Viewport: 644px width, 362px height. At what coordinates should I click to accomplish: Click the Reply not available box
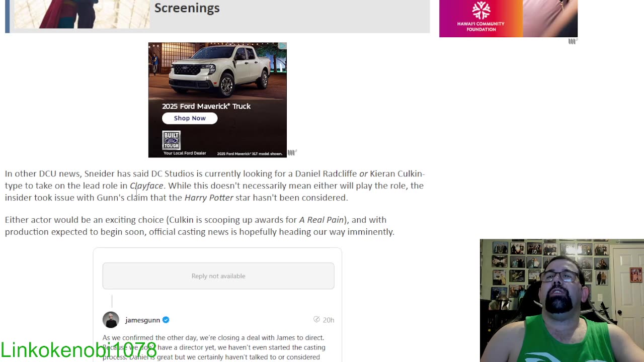[218, 276]
